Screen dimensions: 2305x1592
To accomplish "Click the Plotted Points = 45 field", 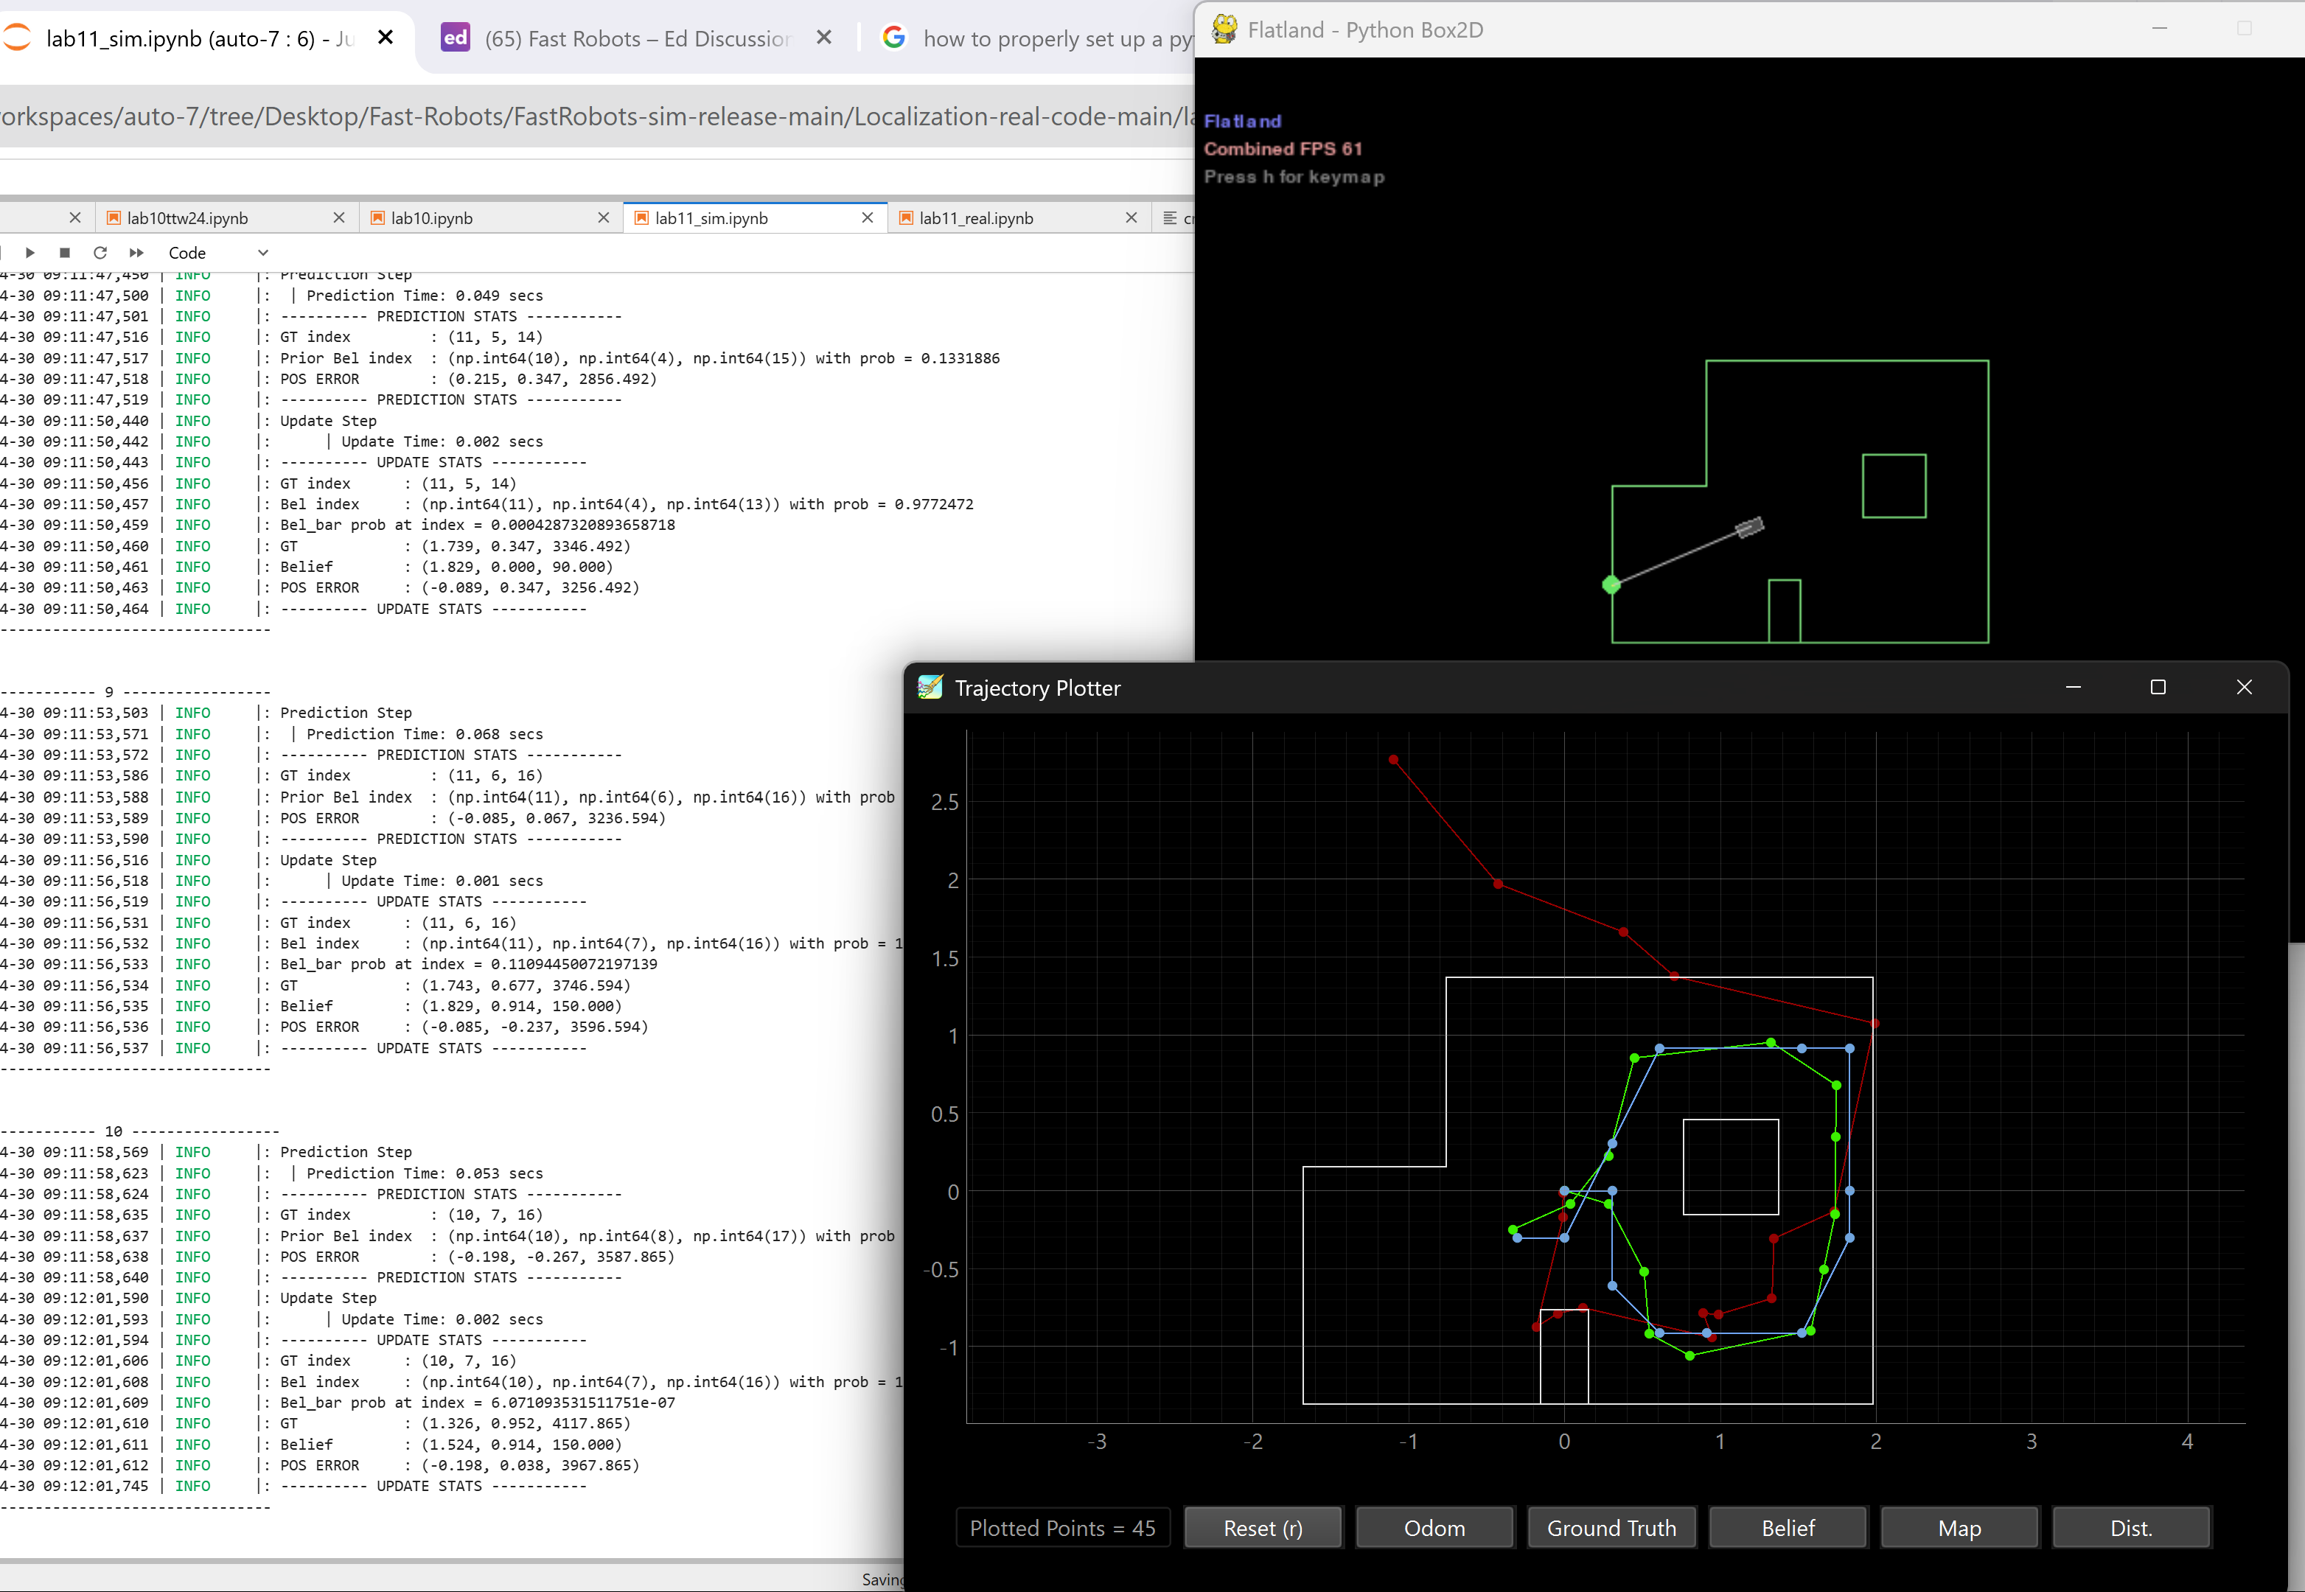I will [x=1062, y=1527].
